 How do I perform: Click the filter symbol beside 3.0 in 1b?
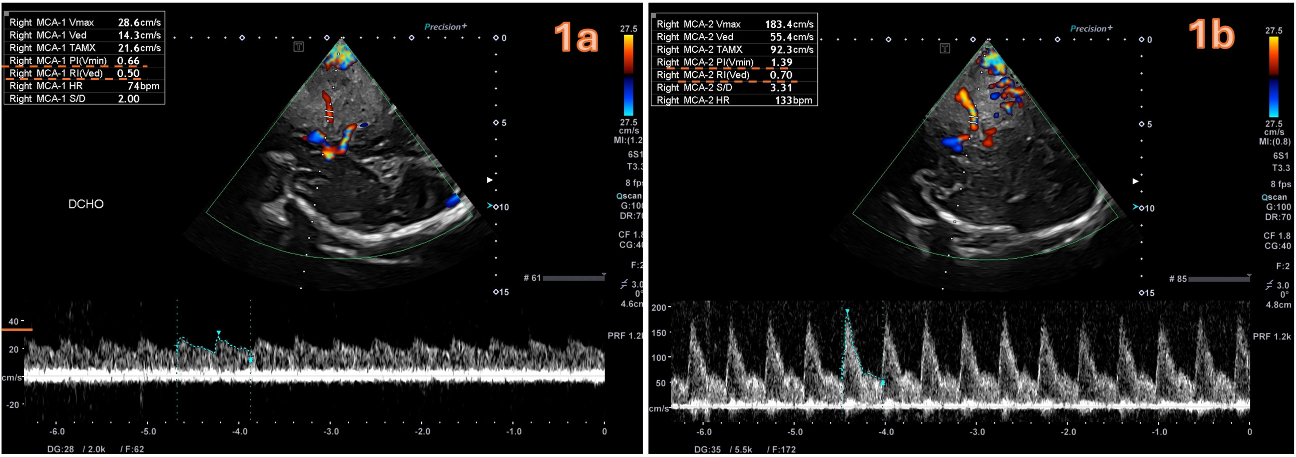coord(1269,285)
